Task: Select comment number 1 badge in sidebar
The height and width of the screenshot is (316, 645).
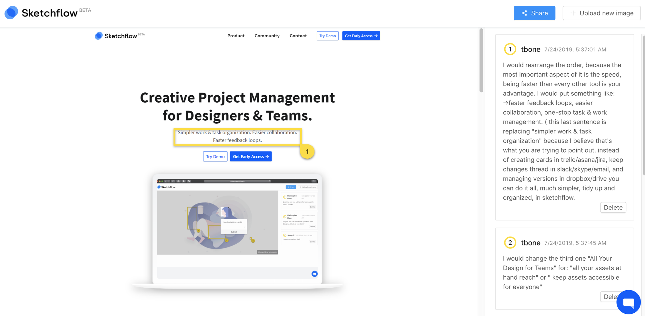Action: point(510,49)
